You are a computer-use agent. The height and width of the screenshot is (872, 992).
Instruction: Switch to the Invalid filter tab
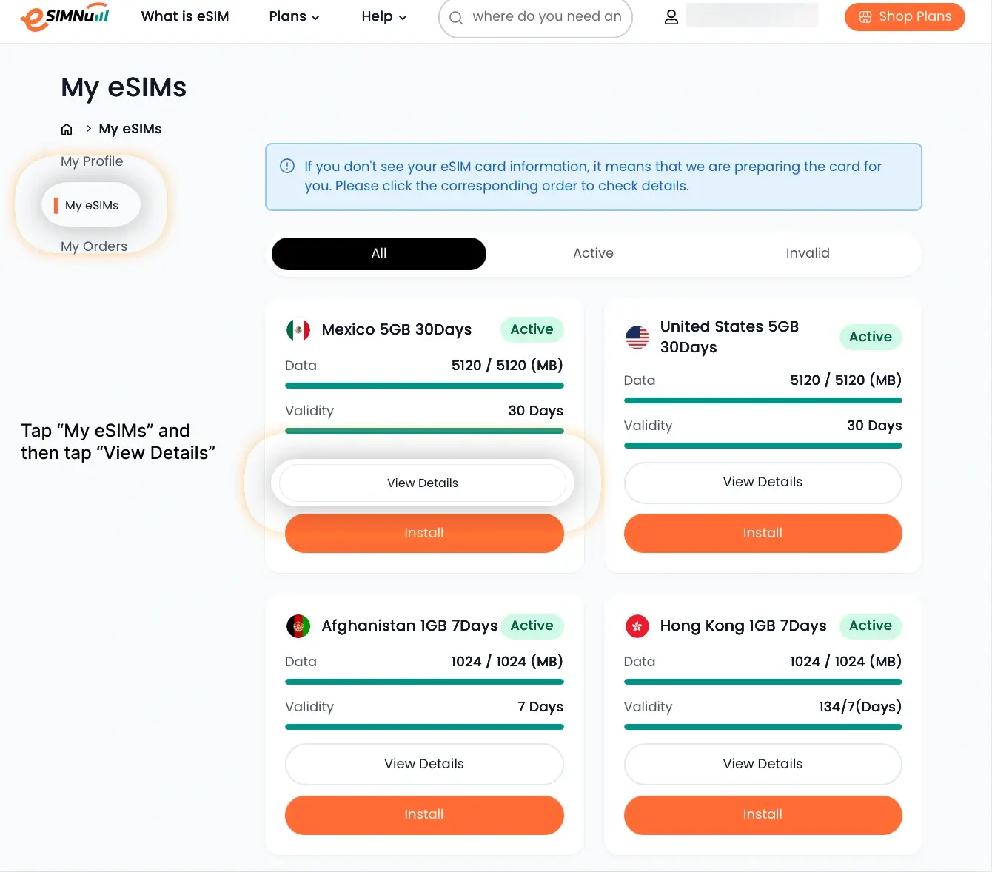point(807,253)
